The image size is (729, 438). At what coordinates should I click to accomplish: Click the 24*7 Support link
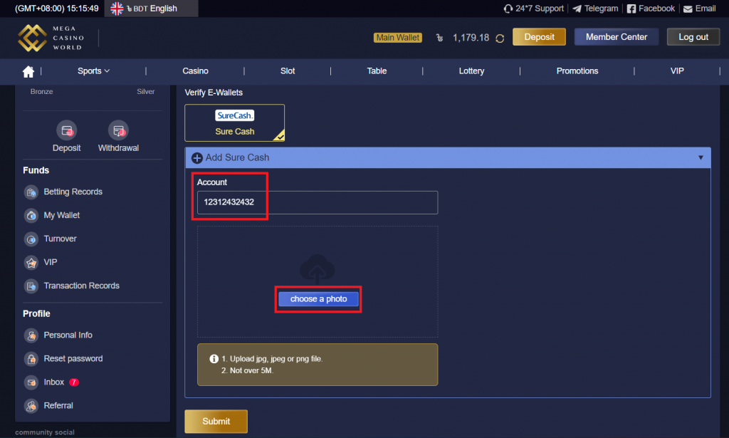(540, 9)
